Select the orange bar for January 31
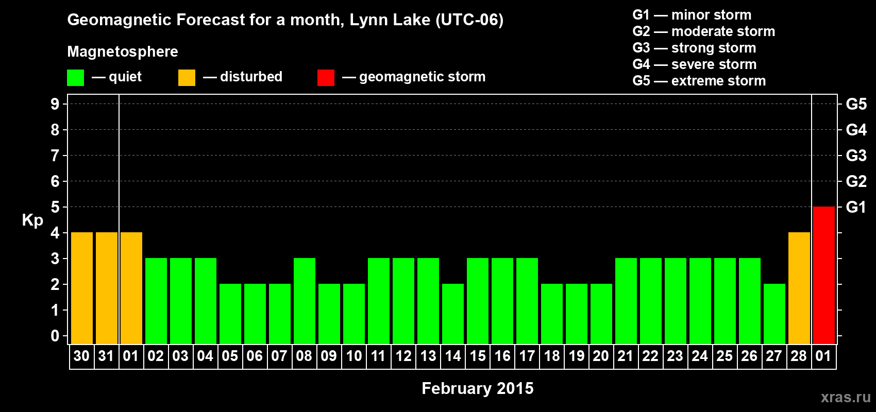Image resolution: width=876 pixels, height=412 pixels. pyautogui.click(x=107, y=288)
